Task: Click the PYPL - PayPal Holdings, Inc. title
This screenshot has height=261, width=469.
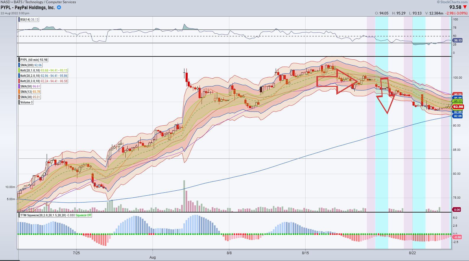Action: pyautogui.click(x=28, y=7)
